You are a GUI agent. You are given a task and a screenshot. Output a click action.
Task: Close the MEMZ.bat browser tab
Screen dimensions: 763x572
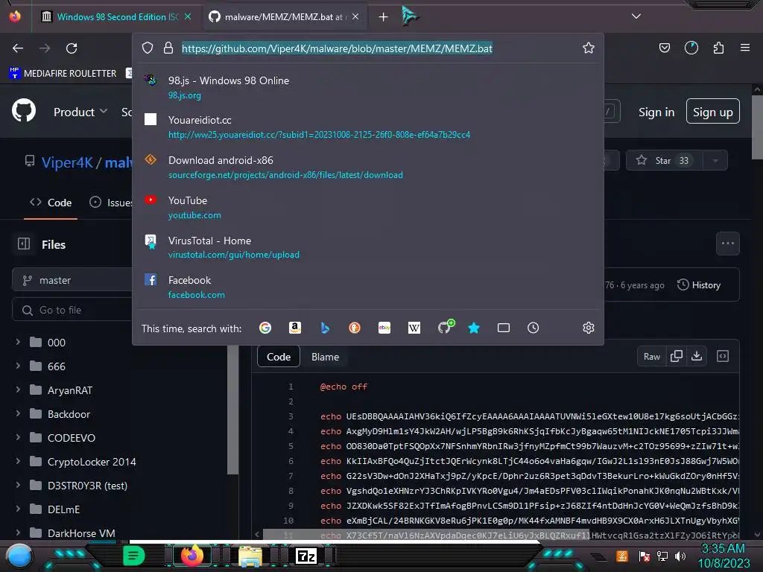(x=355, y=16)
